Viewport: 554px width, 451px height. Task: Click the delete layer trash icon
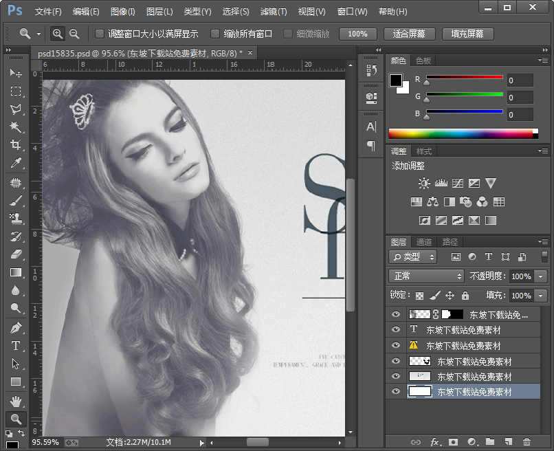(x=527, y=442)
